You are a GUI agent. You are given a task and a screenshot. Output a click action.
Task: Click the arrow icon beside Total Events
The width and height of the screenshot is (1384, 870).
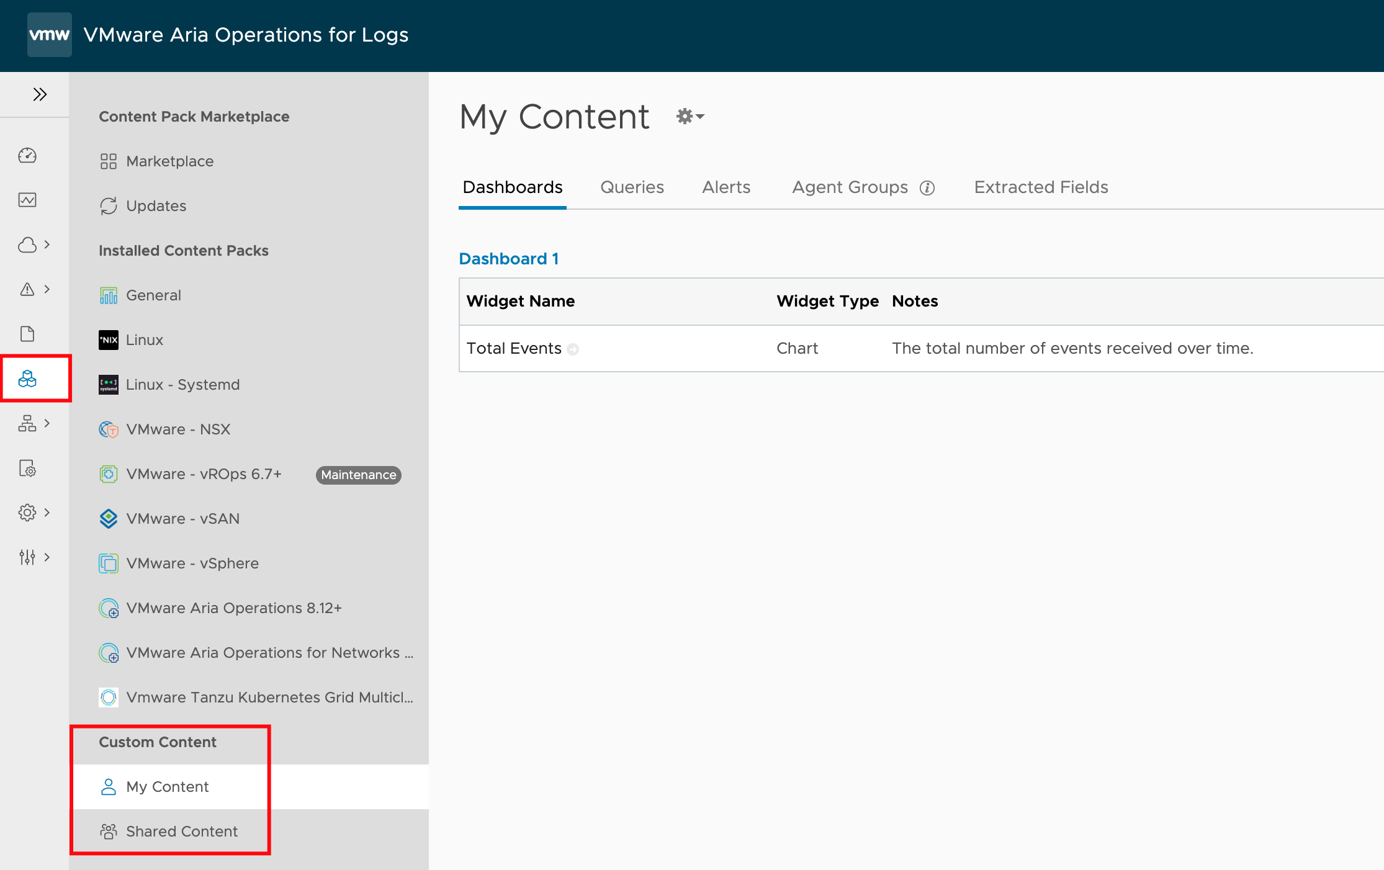coord(573,349)
